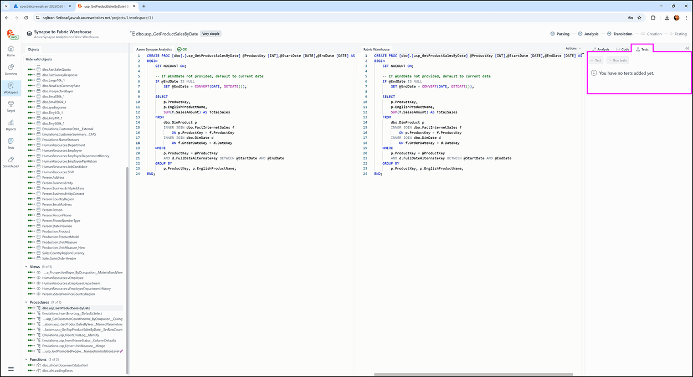
Task: Select Sales.SalesOrderHeader table
Action: 59,259
